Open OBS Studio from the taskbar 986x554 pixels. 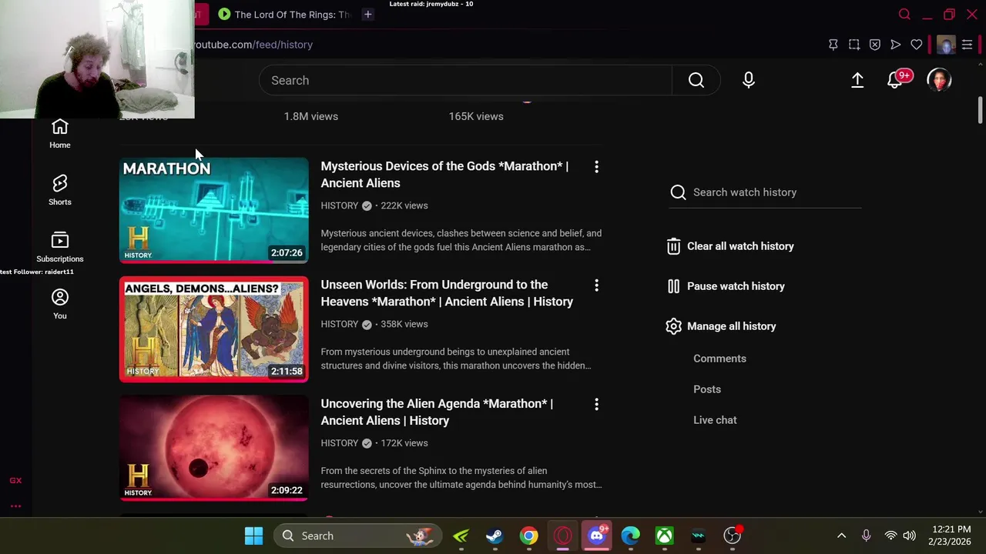733,536
